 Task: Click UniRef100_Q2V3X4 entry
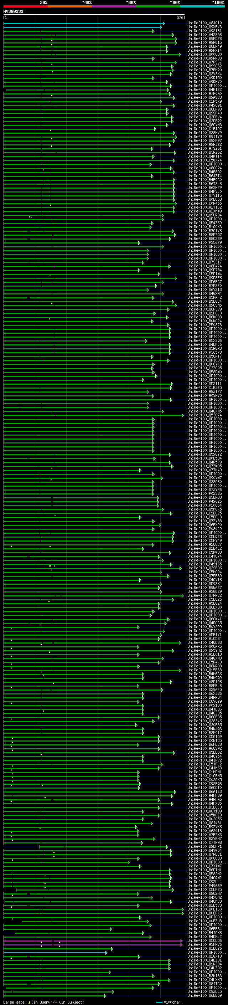[x=204, y=74]
